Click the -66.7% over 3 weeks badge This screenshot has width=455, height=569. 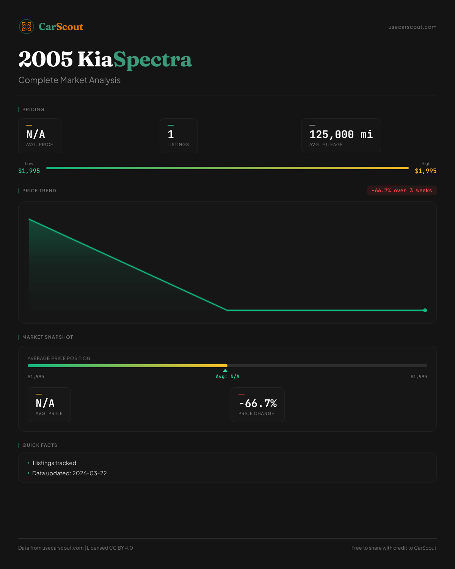(x=402, y=190)
